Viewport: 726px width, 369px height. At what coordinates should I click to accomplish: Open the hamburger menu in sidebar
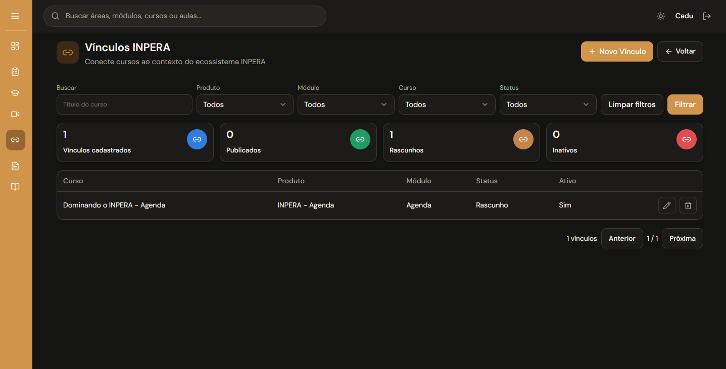click(15, 16)
